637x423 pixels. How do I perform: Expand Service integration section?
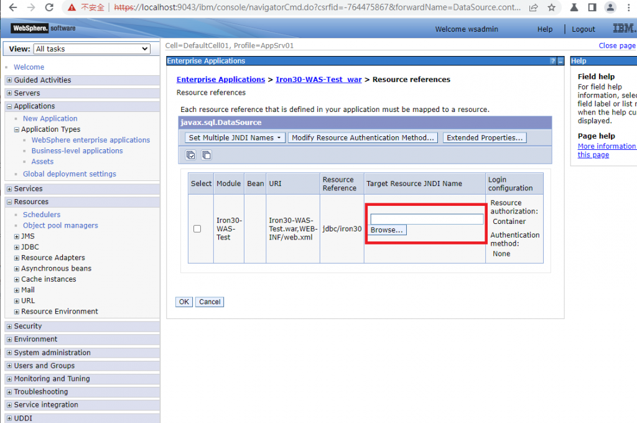click(x=9, y=405)
